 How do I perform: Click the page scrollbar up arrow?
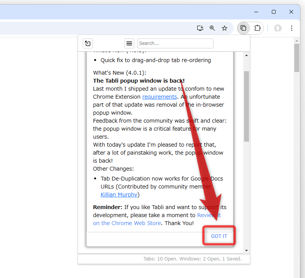coord(297,41)
